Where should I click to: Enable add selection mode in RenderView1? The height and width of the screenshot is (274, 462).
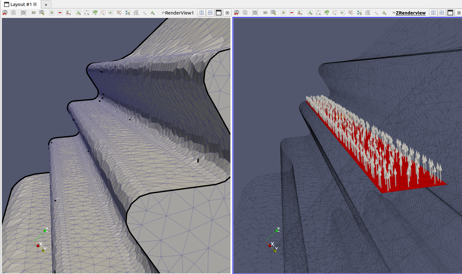[52, 13]
